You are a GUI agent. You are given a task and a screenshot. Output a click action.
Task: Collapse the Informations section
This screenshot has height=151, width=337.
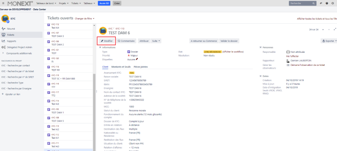100,47
